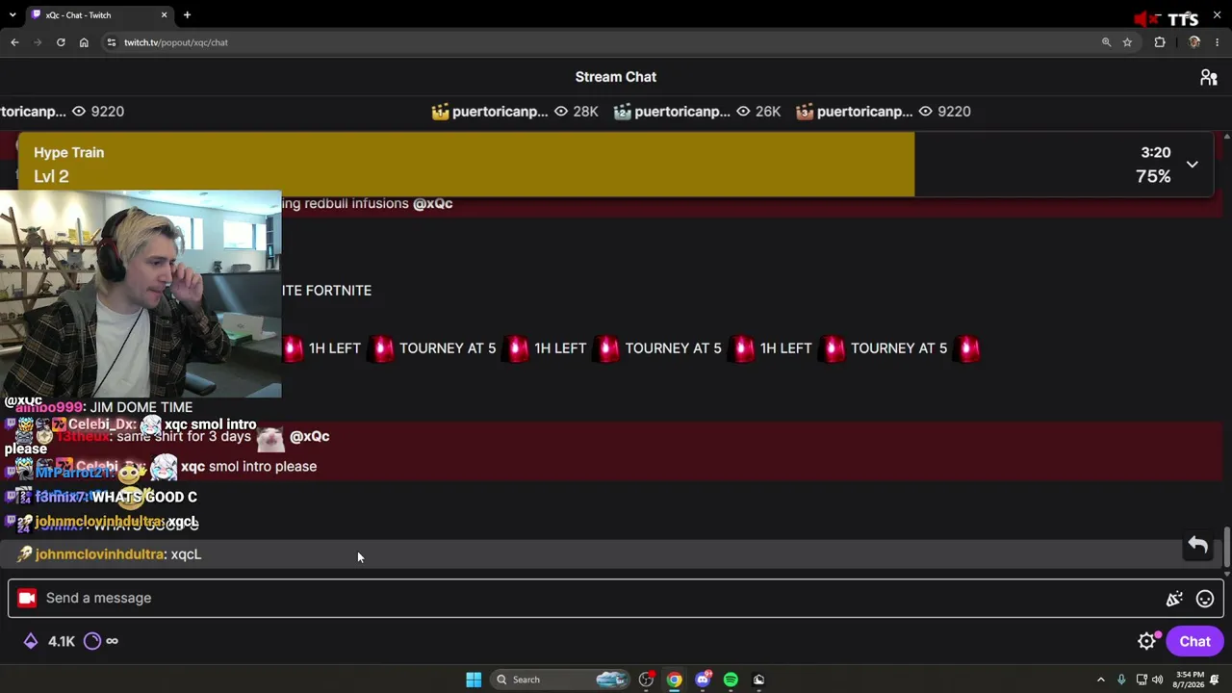This screenshot has height=693, width=1232.
Task: Click the chat scrollbar thumb near the bottom
Action: [x=1227, y=547]
